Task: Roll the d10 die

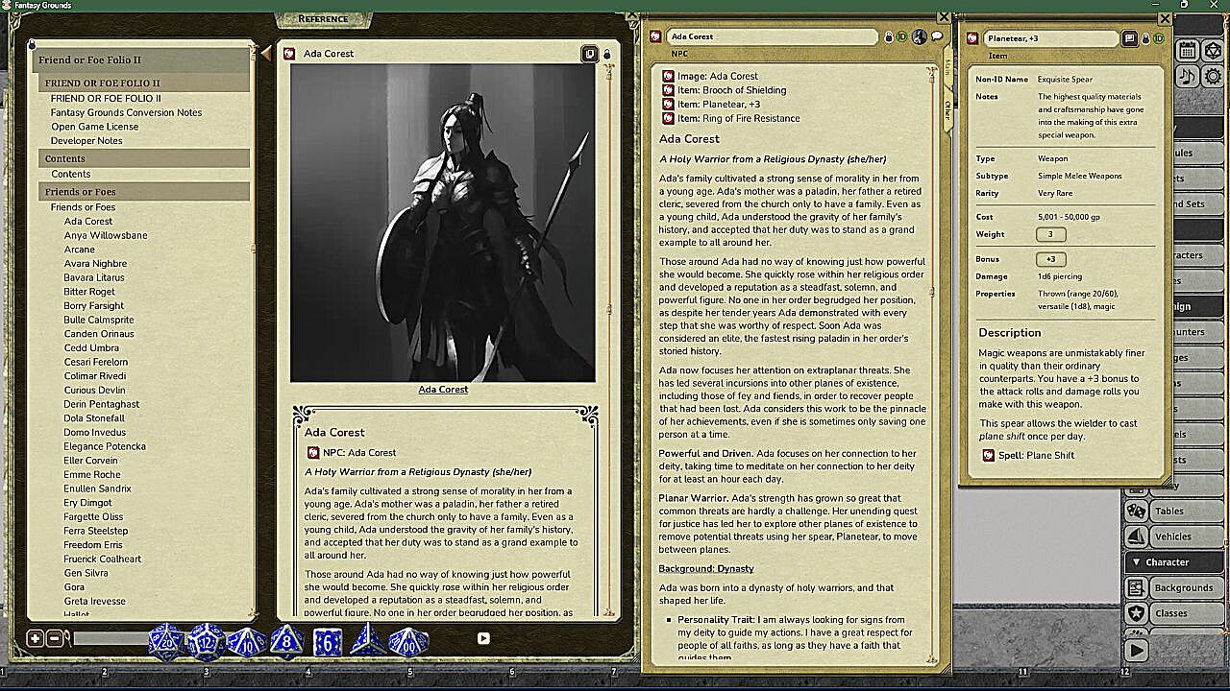Action: coord(247,641)
